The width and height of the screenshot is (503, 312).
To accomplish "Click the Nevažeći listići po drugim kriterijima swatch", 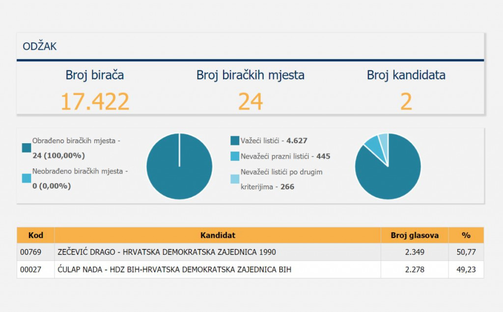I will 234,179.
